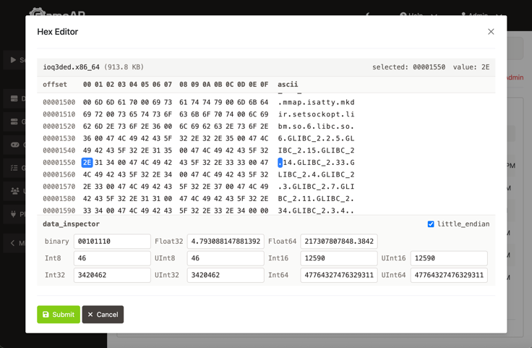
Task: Click offset label 00001510
Action: click(59, 114)
